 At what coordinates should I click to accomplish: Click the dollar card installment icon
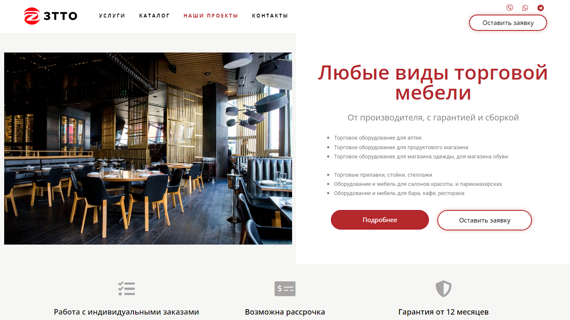click(285, 288)
